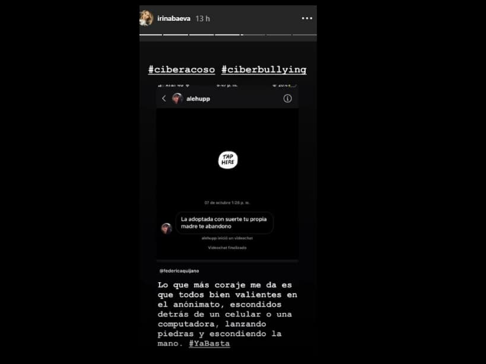Image resolution: width=486 pixels, height=364 pixels.
Task: Tap the 13 h story timestamp
Action: [x=203, y=18]
